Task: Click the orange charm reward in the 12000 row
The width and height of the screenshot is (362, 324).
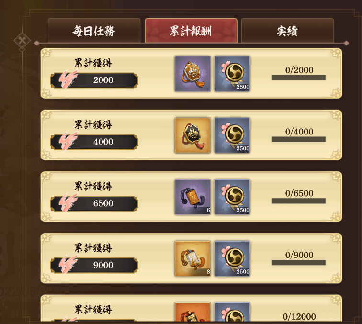Action: 192,312
